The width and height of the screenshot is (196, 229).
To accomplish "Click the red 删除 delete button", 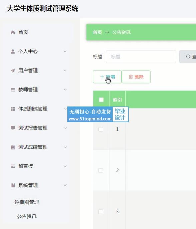I will (136, 77).
